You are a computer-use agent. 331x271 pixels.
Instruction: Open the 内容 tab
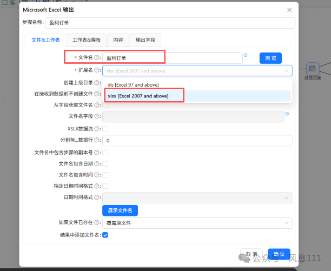[x=118, y=40]
